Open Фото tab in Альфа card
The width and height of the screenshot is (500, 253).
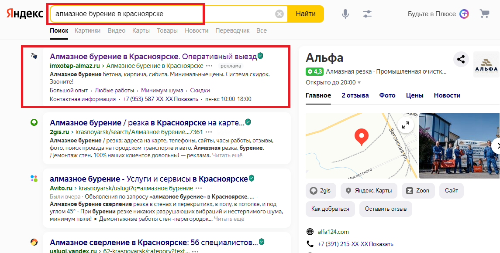(387, 95)
